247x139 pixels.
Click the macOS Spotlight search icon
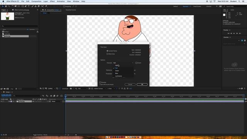tap(239, 1)
